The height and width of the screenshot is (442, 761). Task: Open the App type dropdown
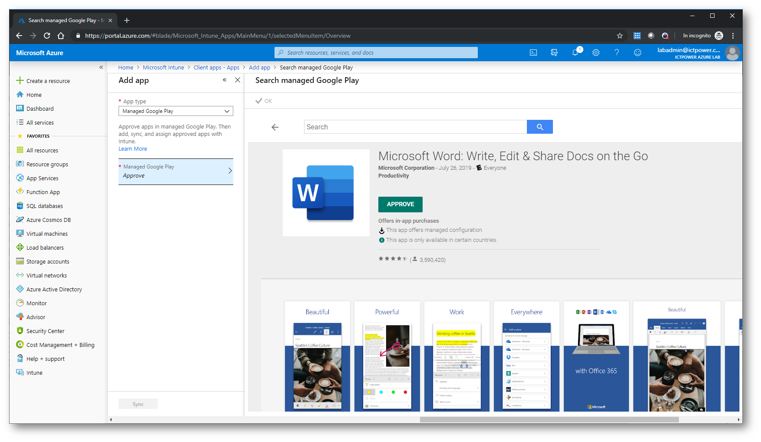[x=176, y=111]
